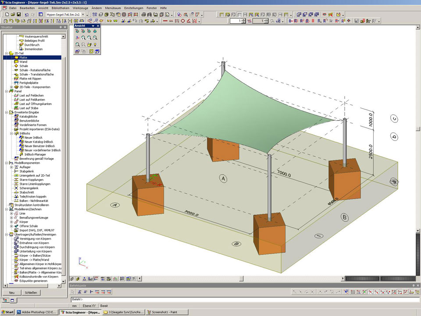421x316 pixels.
Task: Click the Undo arrow icon
Action: click(27, 14)
